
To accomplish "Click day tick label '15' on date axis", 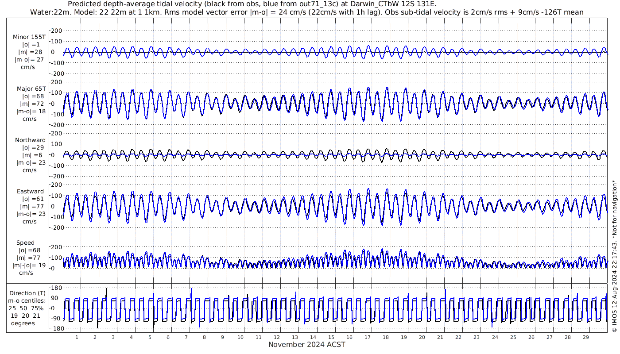I will 331,337.
